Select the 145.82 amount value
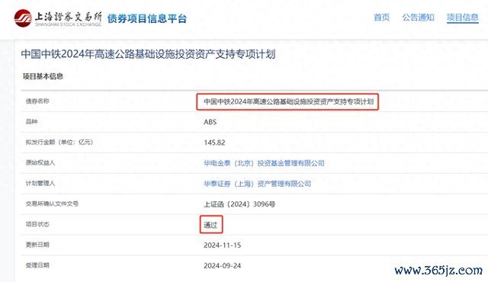The image size is (488, 282). coord(214,143)
